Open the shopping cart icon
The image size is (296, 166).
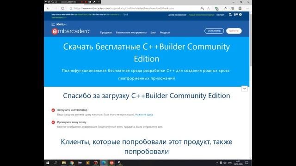235,14
